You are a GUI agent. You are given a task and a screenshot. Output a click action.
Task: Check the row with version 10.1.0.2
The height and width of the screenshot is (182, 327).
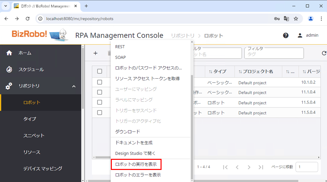point(100,83)
